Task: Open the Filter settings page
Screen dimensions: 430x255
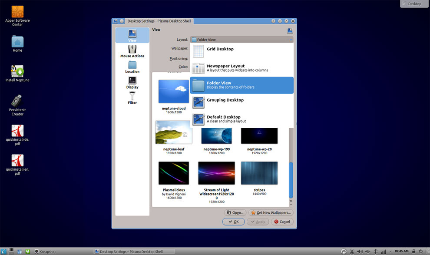Action: (132, 98)
